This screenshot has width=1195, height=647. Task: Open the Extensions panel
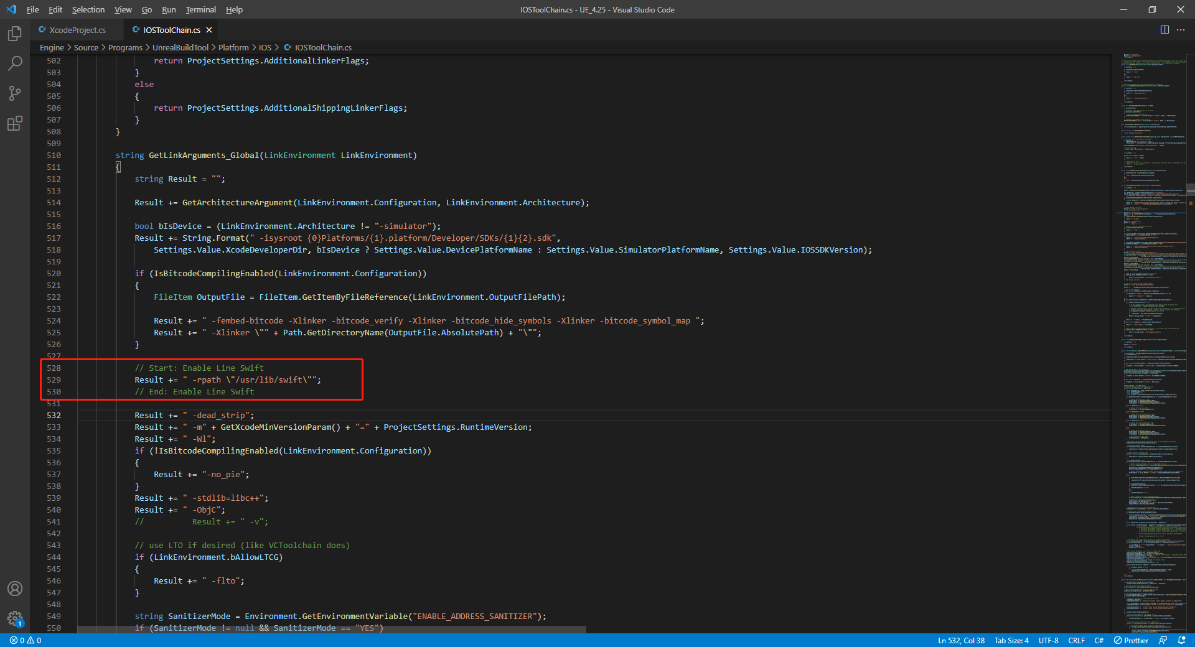pos(14,123)
